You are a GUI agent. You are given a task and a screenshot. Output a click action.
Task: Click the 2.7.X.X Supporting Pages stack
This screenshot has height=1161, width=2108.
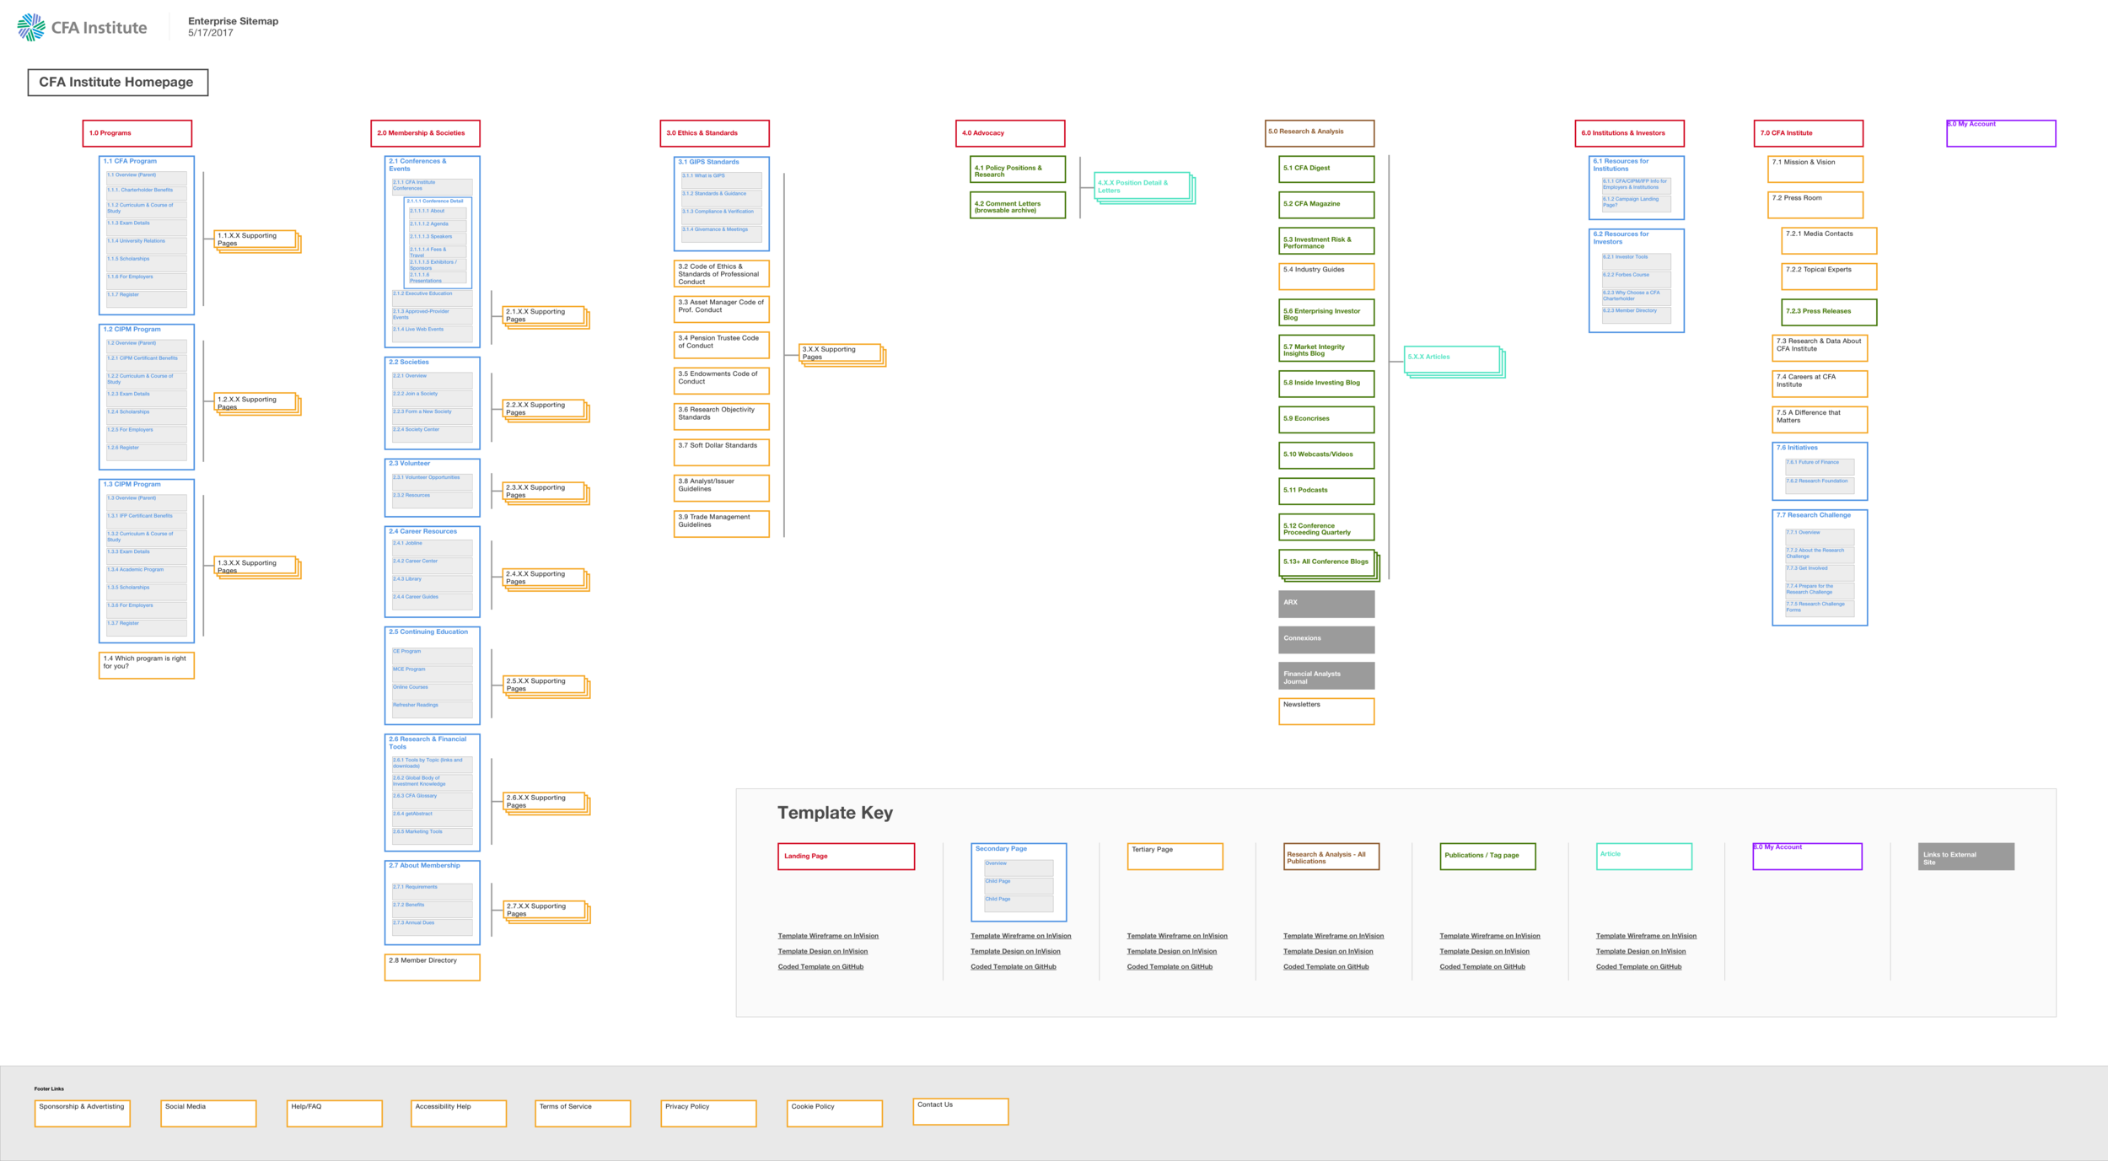[546, 912]
